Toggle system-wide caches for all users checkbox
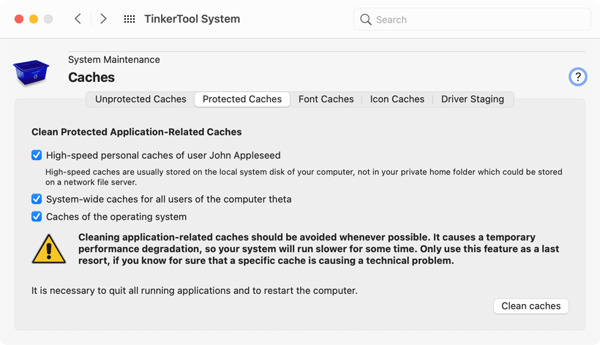The width and height of the screenshot is (600, 345). click(37, 199)
